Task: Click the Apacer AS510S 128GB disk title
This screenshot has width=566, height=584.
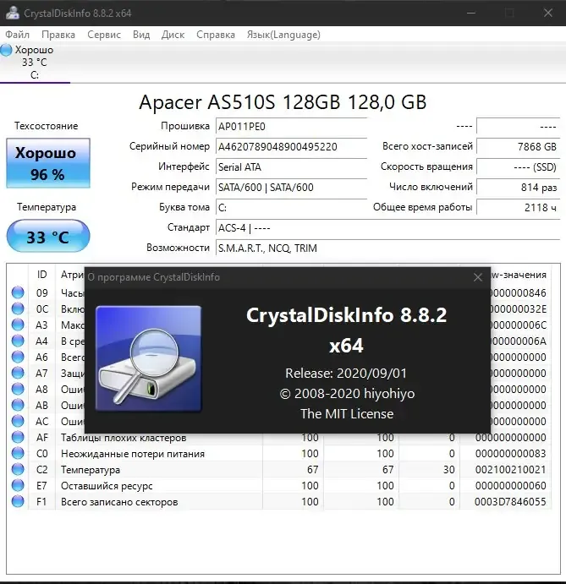Action: point(283,101)
